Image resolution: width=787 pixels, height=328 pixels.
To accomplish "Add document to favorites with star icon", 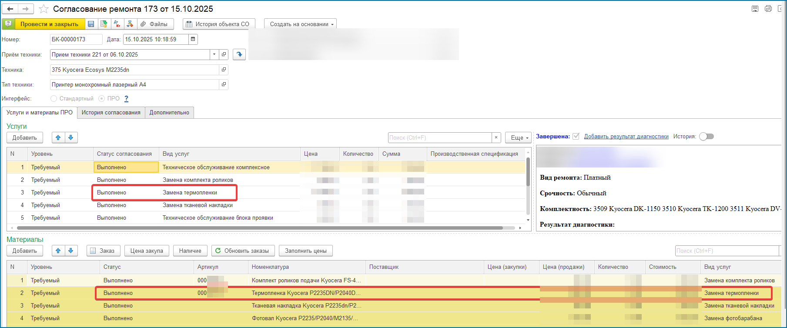I will [x=44, y=9].
